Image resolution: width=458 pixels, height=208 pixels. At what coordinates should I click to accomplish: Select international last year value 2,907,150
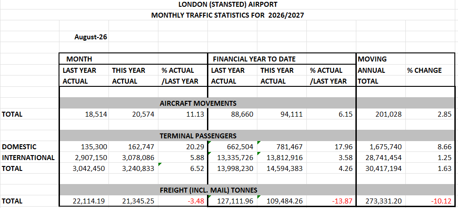(84, 157)
